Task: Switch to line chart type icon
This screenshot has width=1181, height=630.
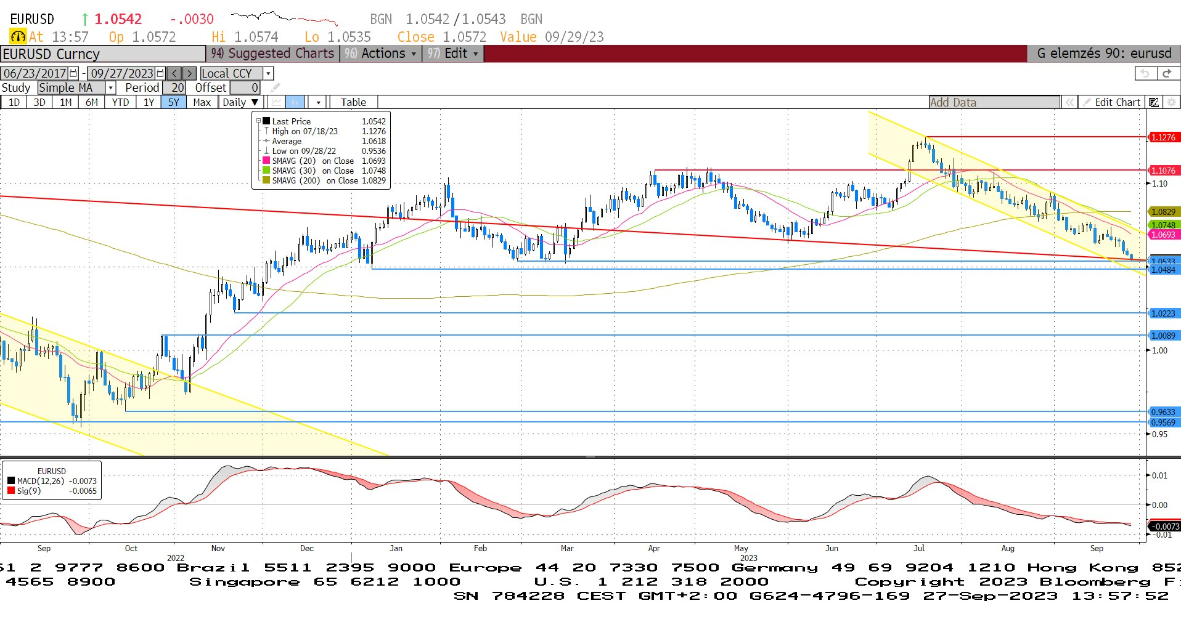Action: tap(277, 102)
